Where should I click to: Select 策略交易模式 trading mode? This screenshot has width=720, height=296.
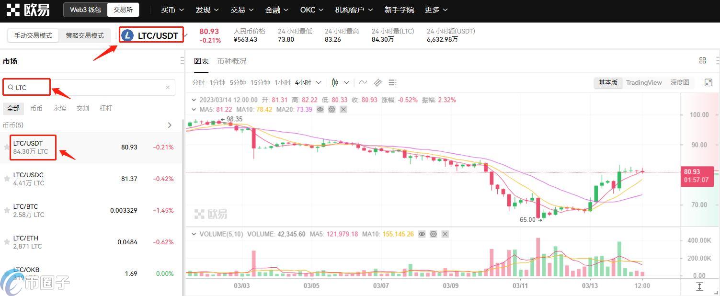[85, 35]
